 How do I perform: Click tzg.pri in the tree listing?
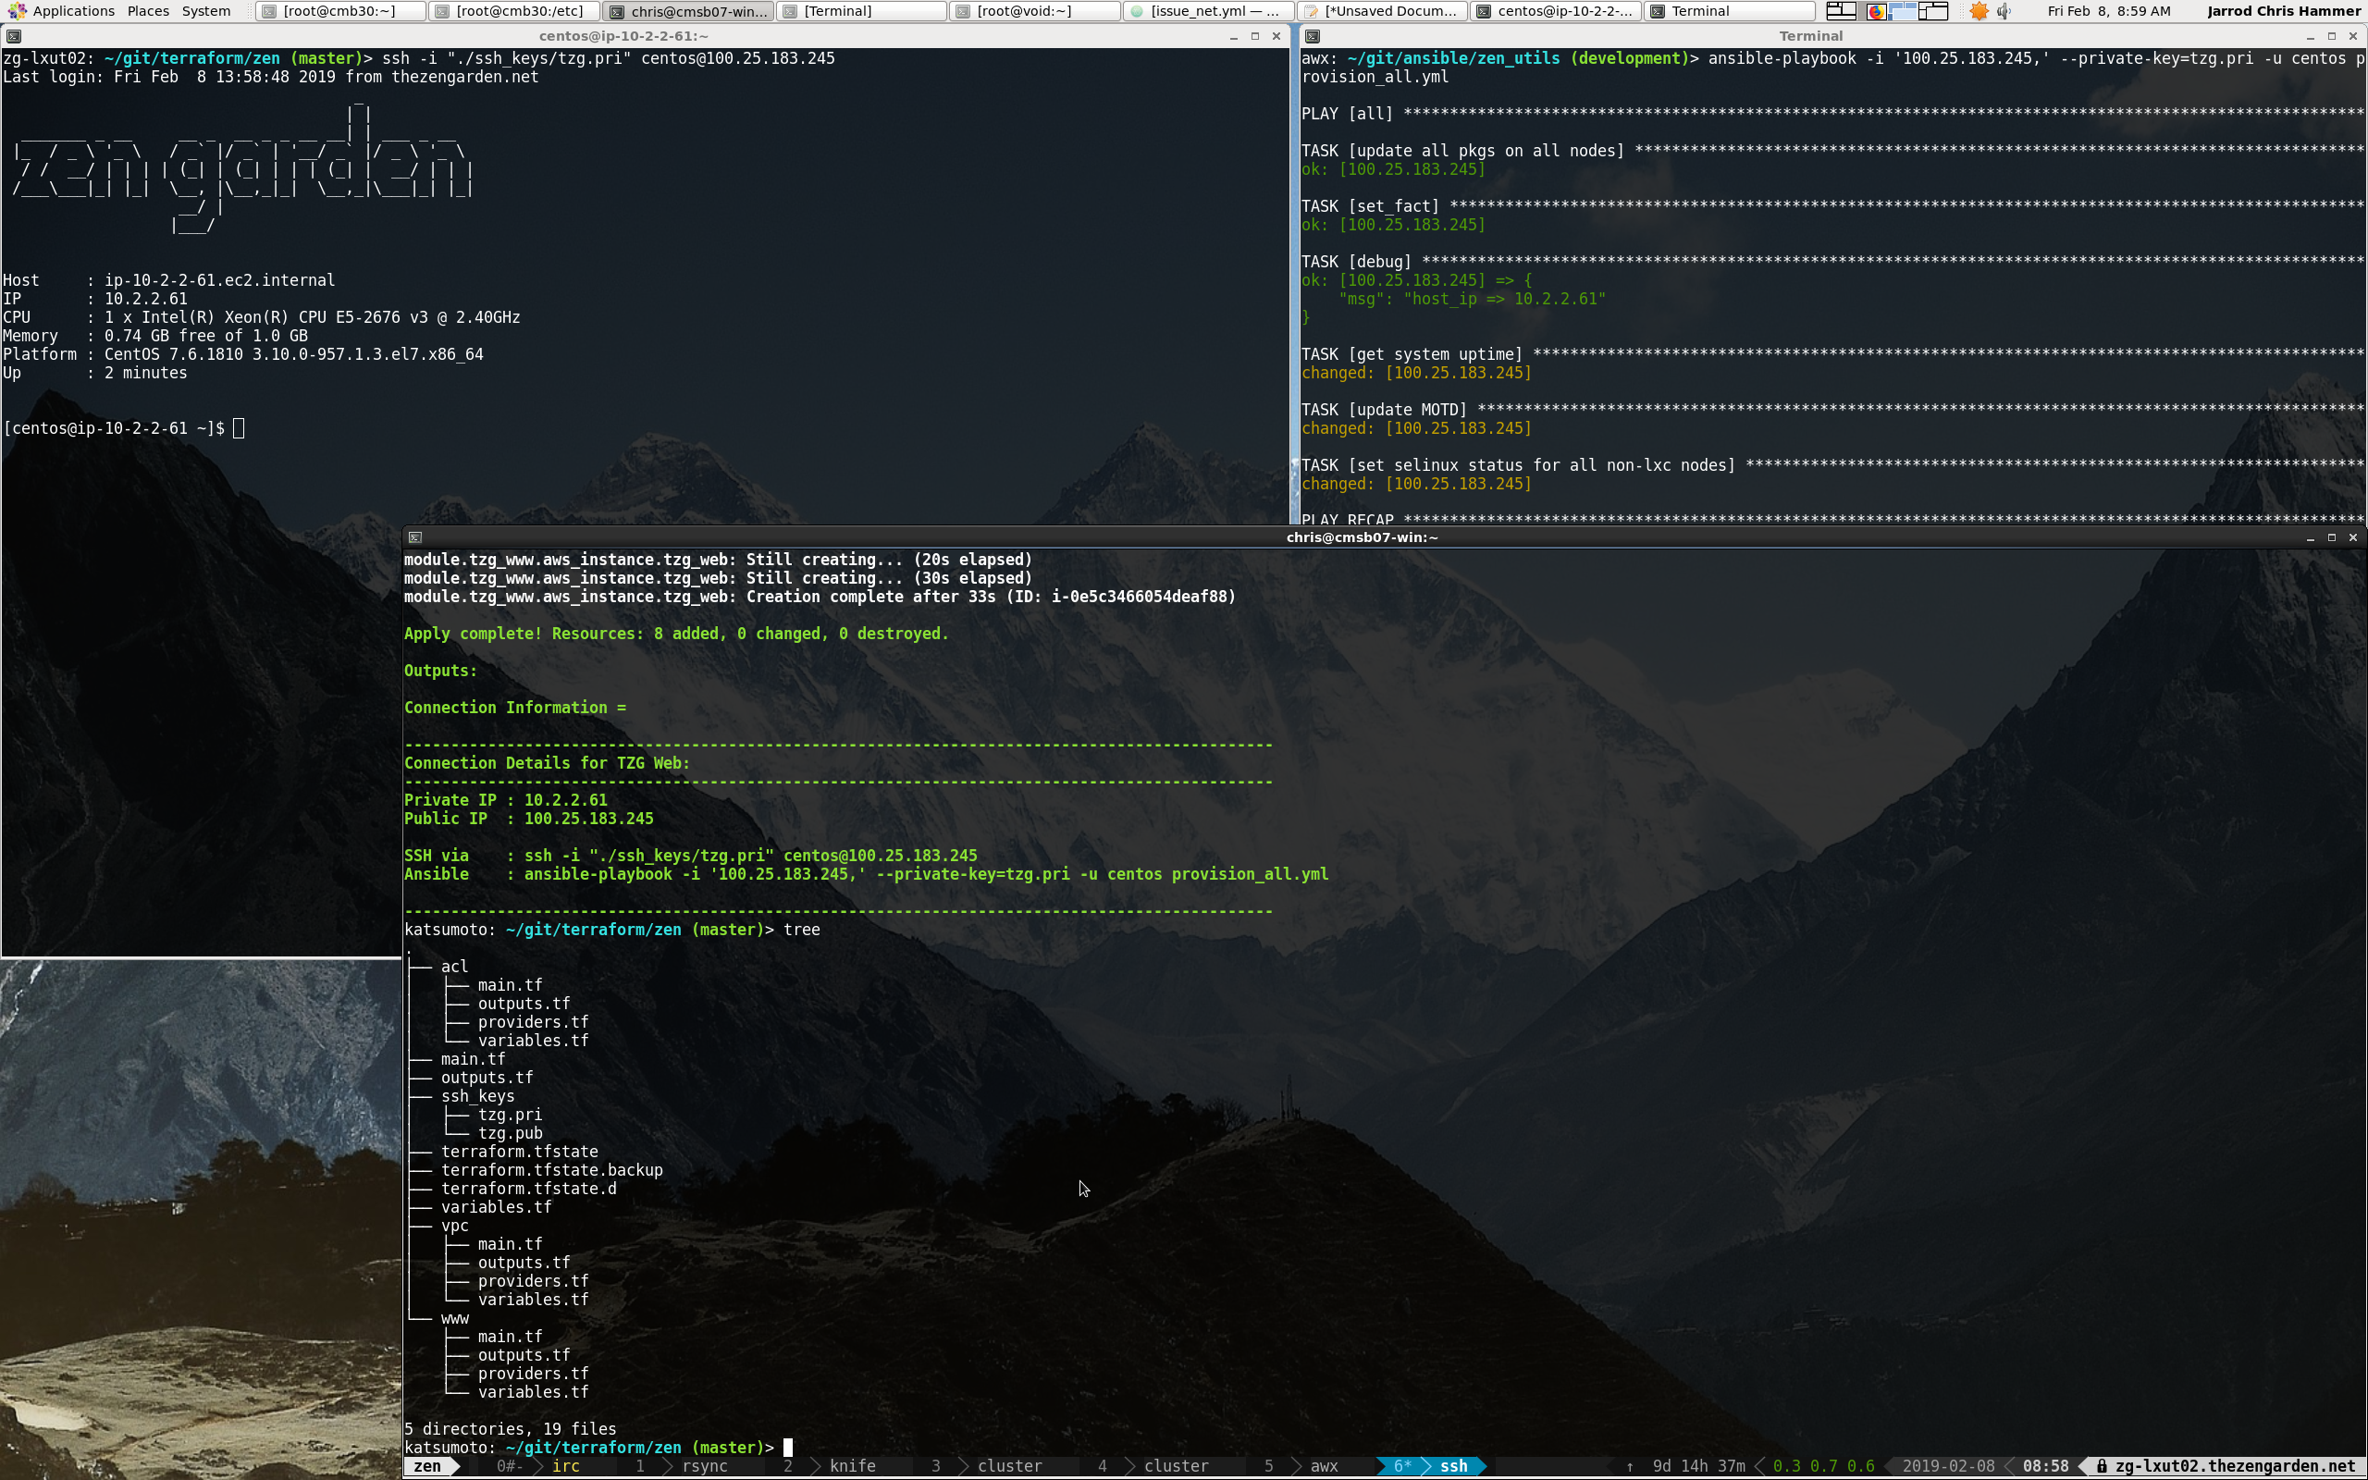click(510, 1115)
